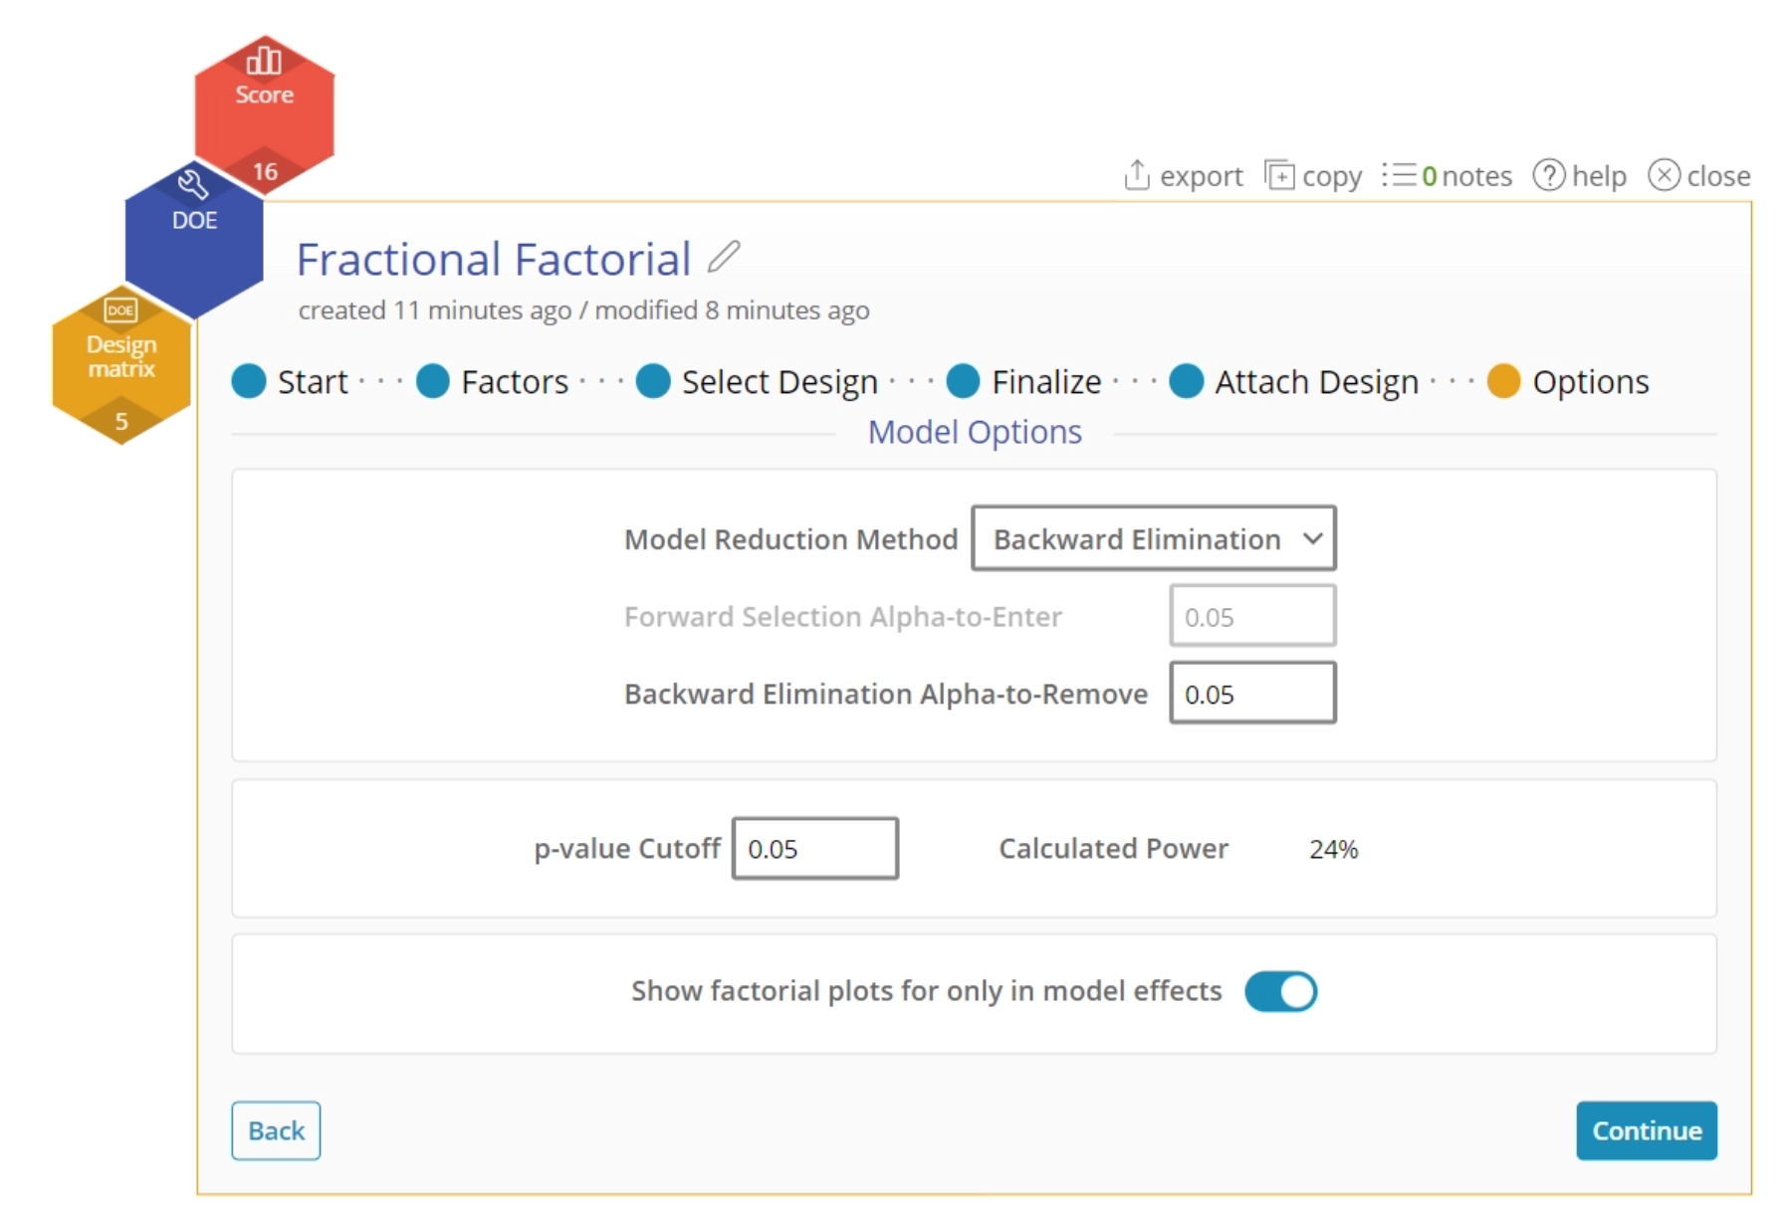Image resolution: width=1784 pixels, height=1229 pixels.
Task: Click the Backward Elimination Alpha-to-Remove field
Action: pos(1252,694)
